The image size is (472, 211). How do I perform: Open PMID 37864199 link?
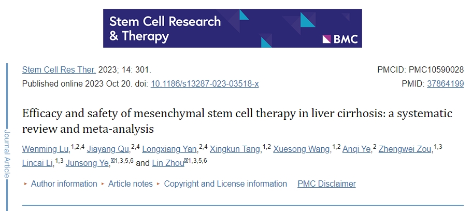pos(445,83)
